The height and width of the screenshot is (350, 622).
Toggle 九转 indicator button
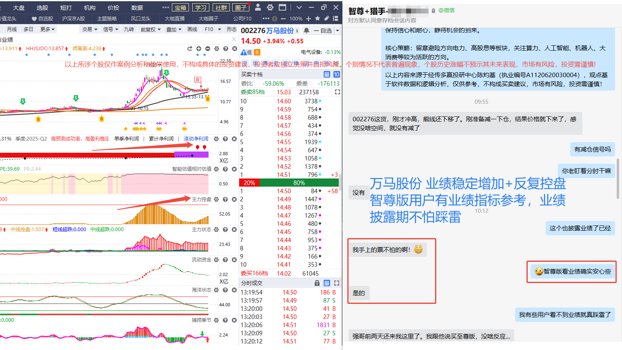click(x=129, y=29)
